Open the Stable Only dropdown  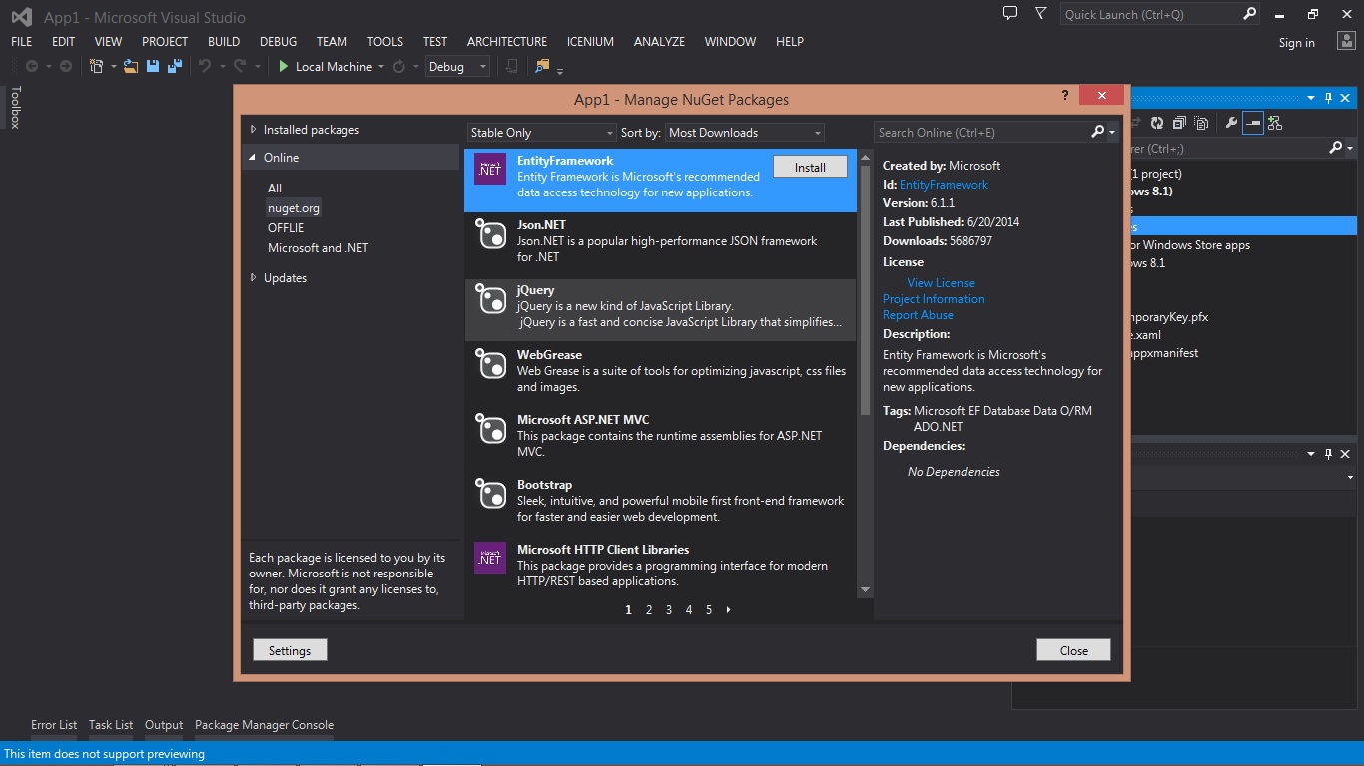tap(542, 132)
